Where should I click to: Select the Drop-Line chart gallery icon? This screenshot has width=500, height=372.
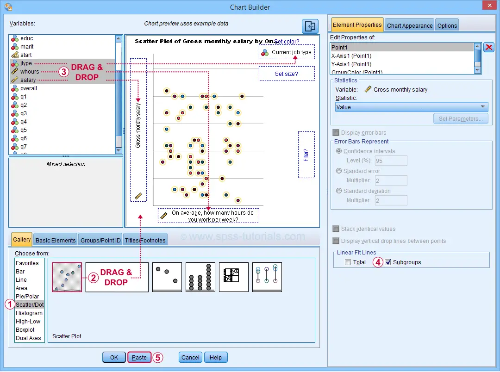pyautogui.click(x=267, y=277)
